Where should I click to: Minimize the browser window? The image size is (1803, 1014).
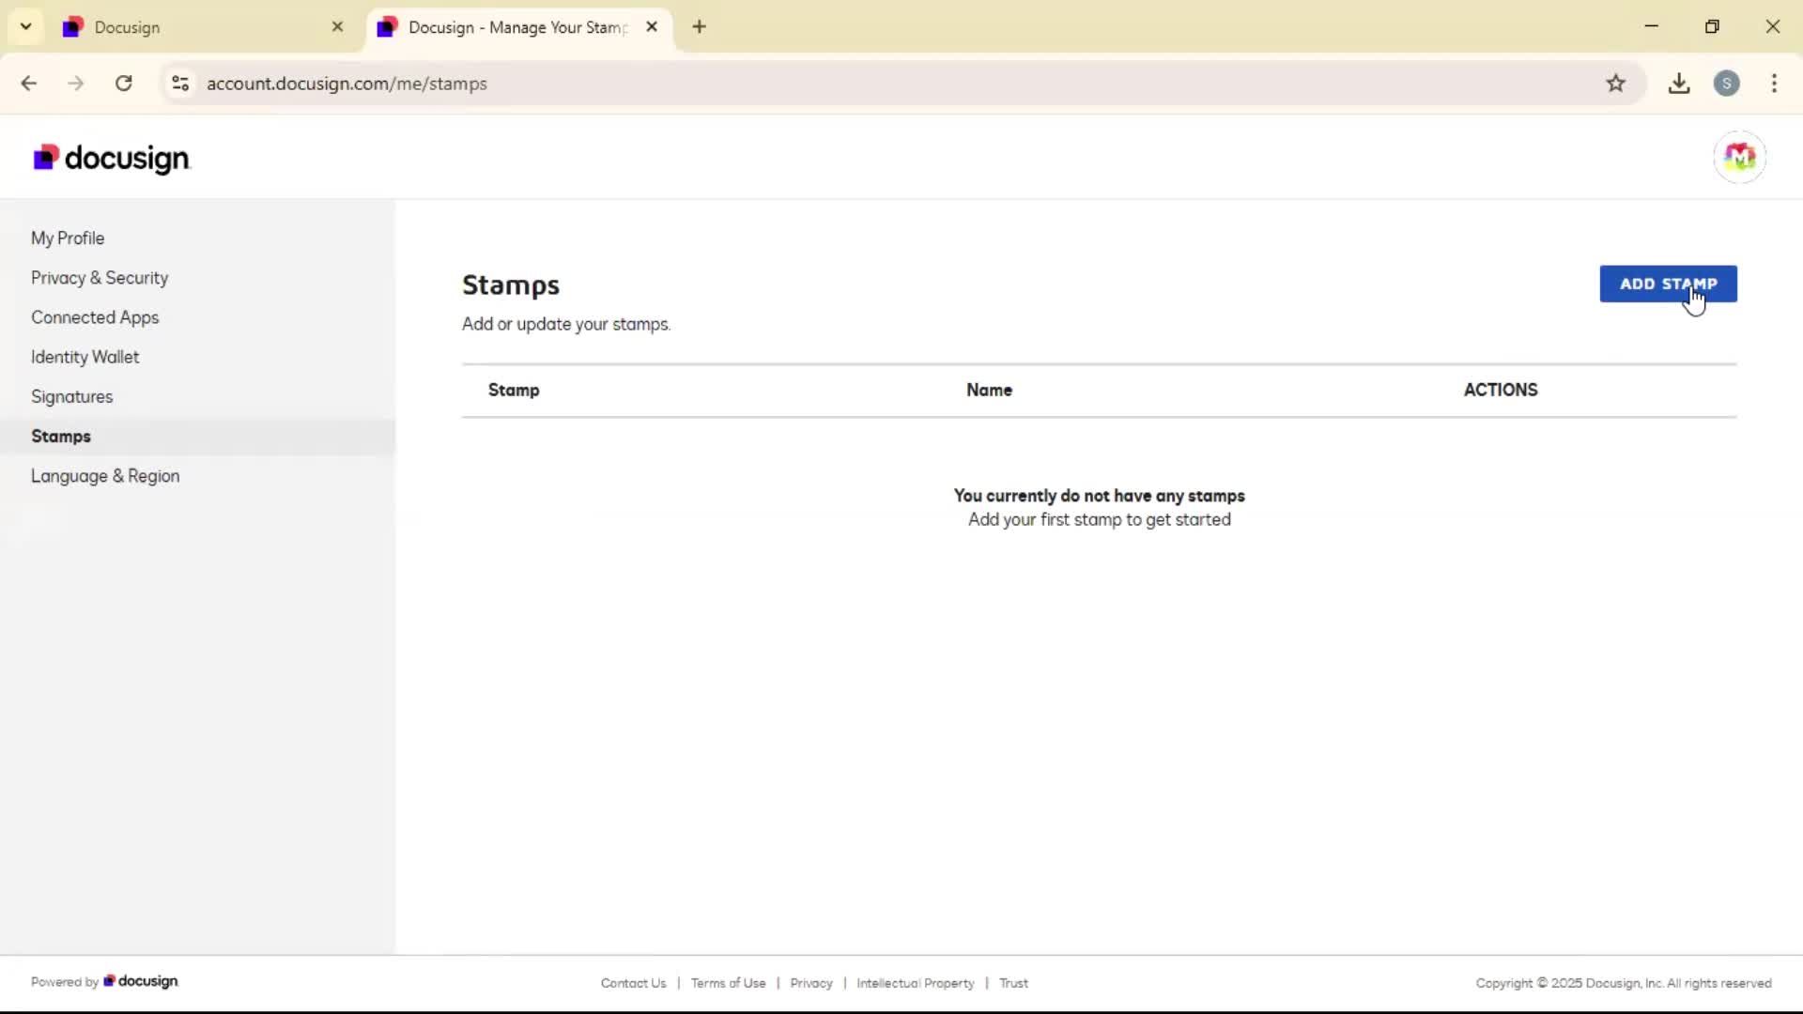click(1652, 26)
